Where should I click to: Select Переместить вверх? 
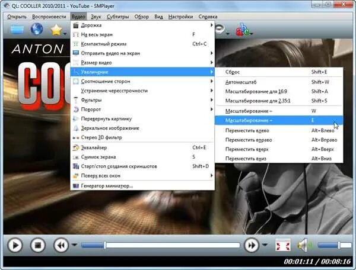(x=279, y=149)
